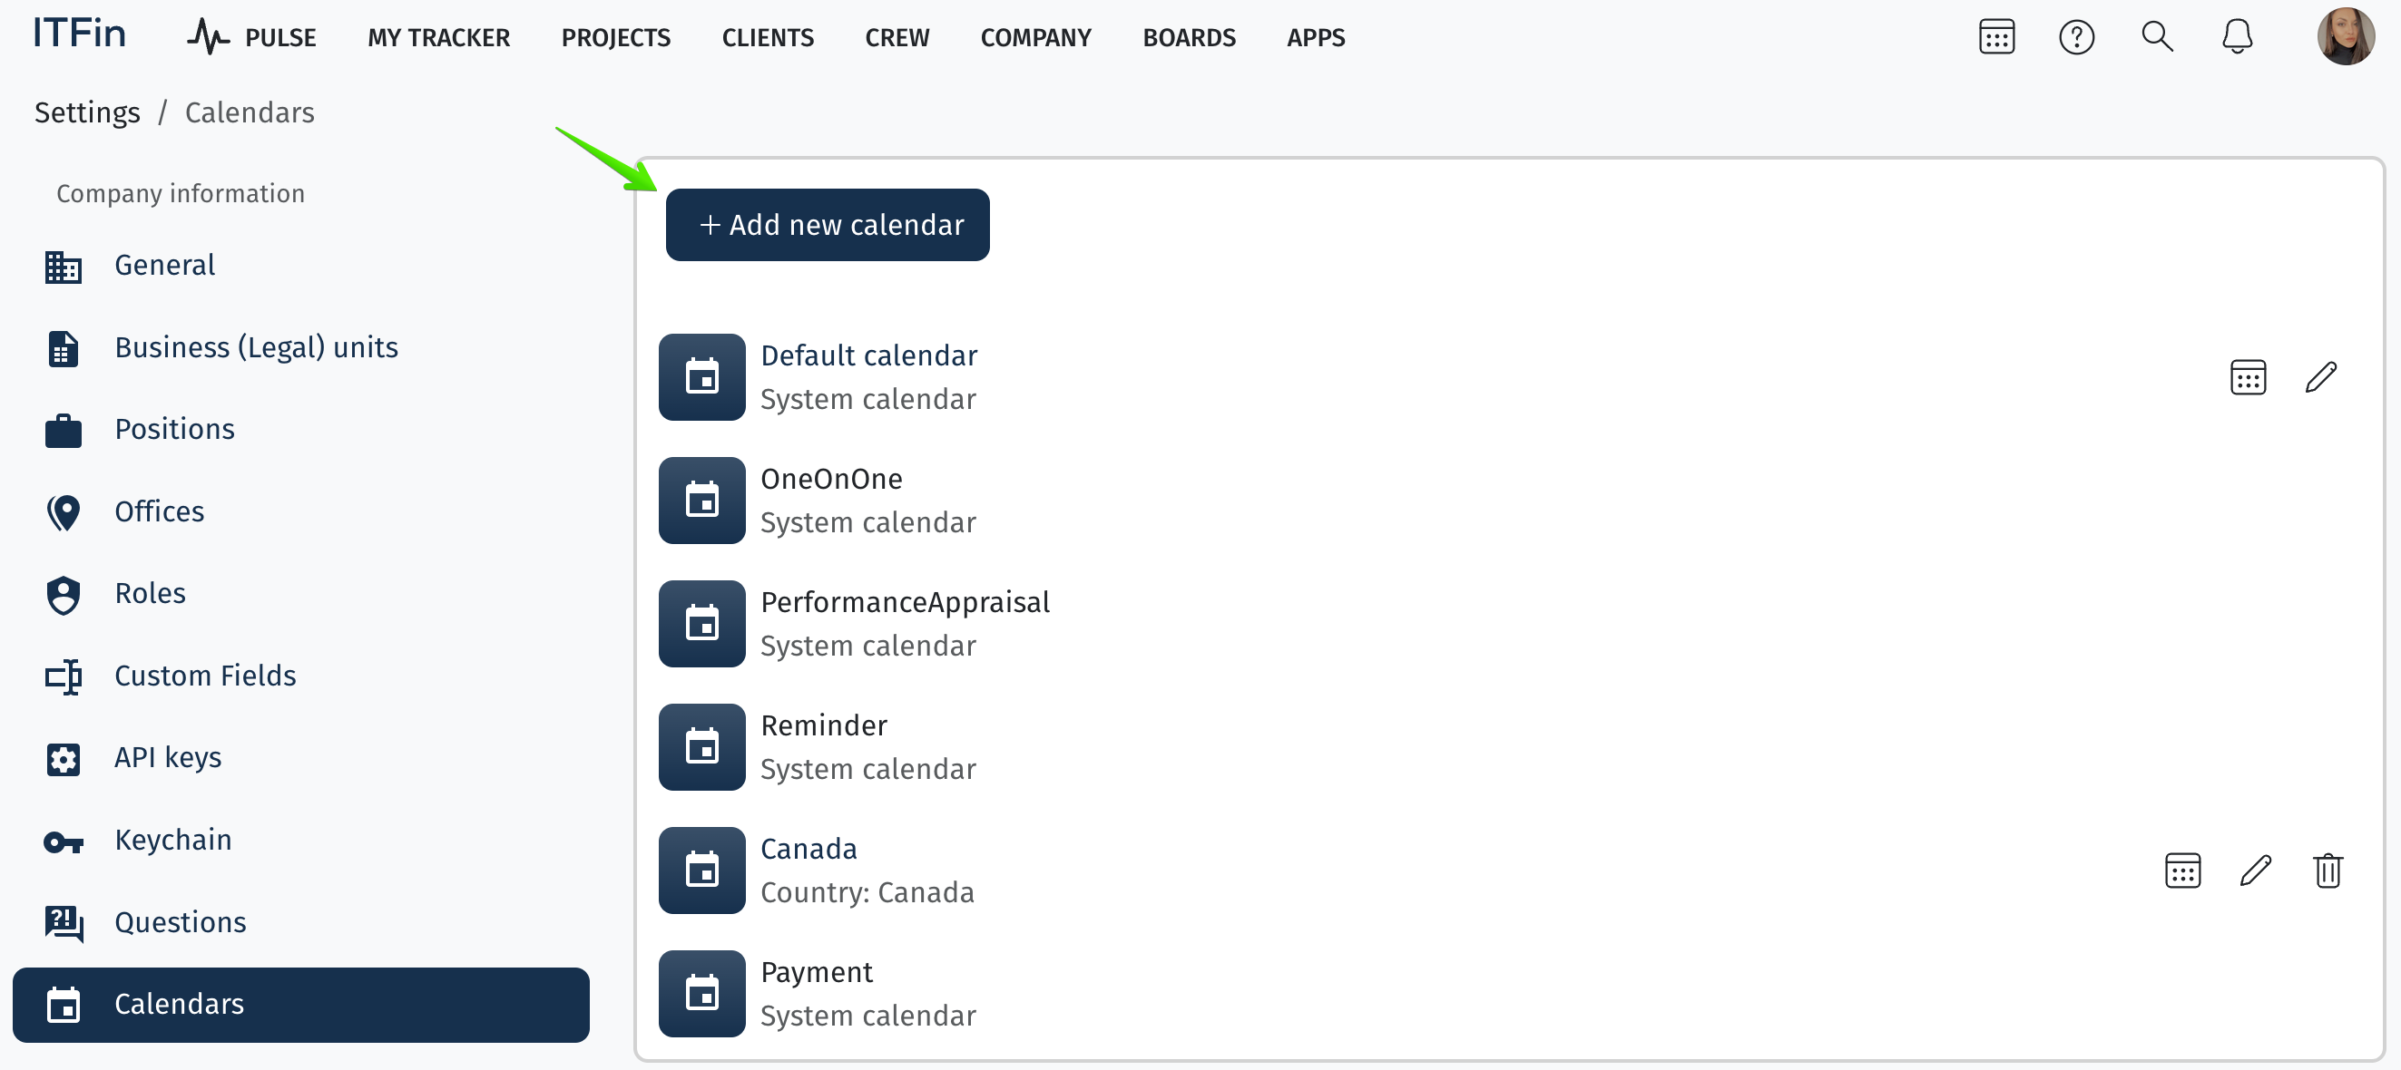The width and height of the screenshot is (2401, 1070).
Task: Click the ITFin logo
Action: (x=79, y=34)
